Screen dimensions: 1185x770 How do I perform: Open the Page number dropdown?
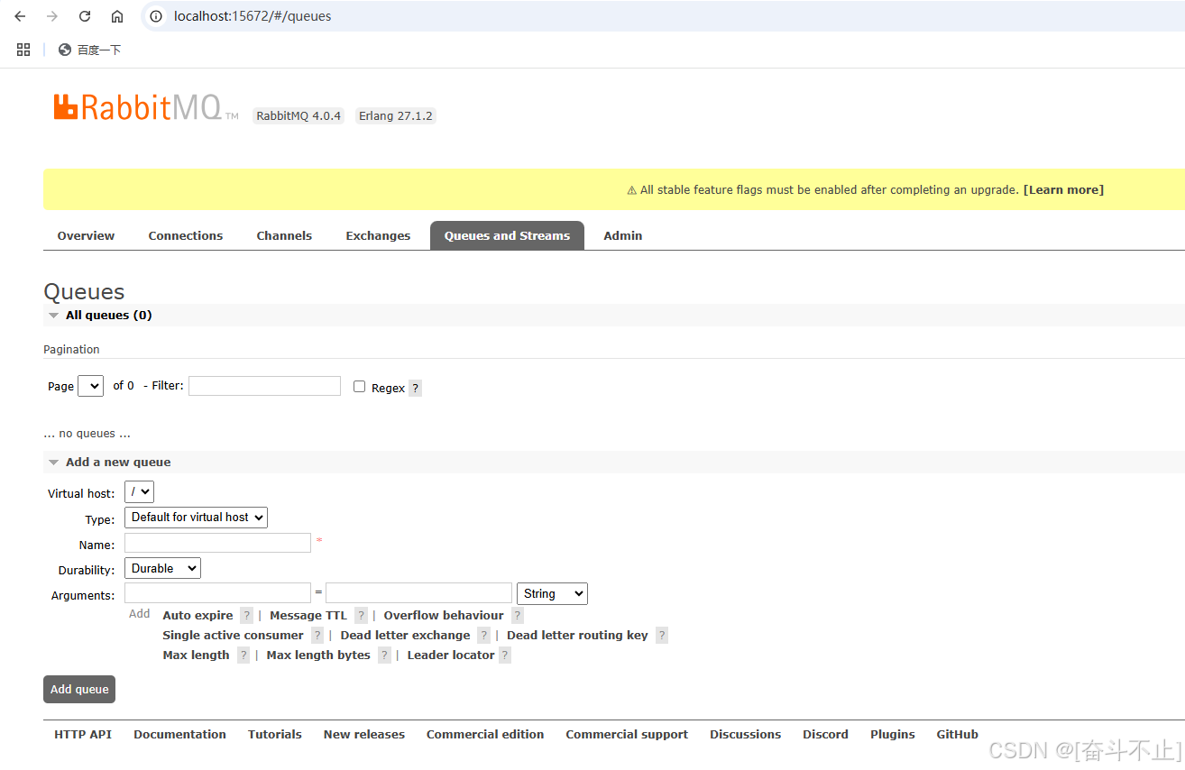[91, 386]
